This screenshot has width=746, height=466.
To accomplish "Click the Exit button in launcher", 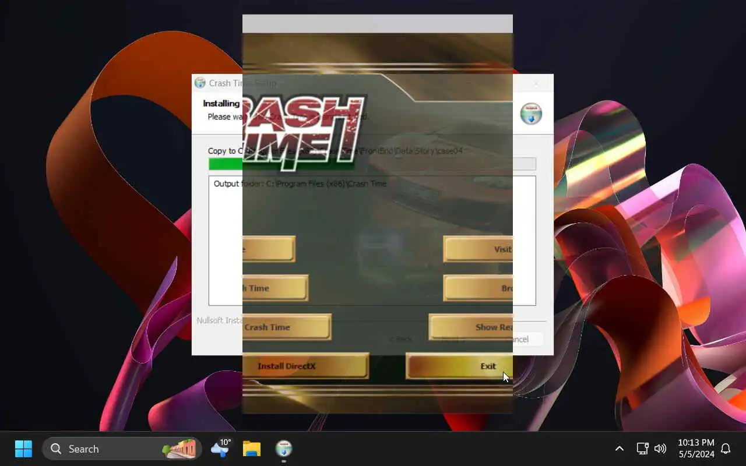I will [x=459, y=366].
